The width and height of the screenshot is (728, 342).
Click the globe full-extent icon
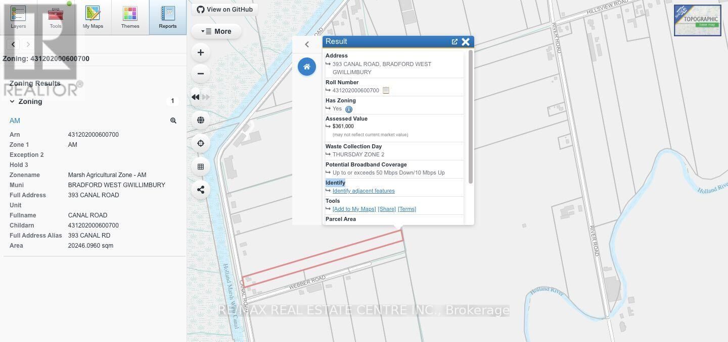(201, 120)
